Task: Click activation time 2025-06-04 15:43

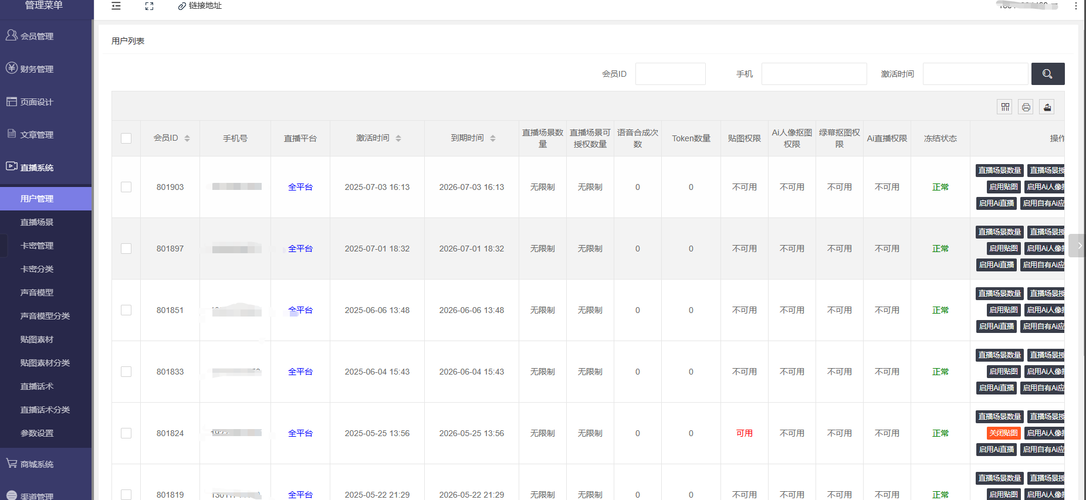Action: coord(377,372)
